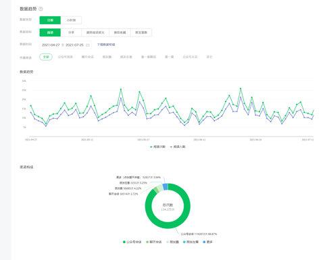The width and height of the screenshot is (325, 260).
Task: Select the 跳转阅读原文 metric tab
Action: coord(95,32)
